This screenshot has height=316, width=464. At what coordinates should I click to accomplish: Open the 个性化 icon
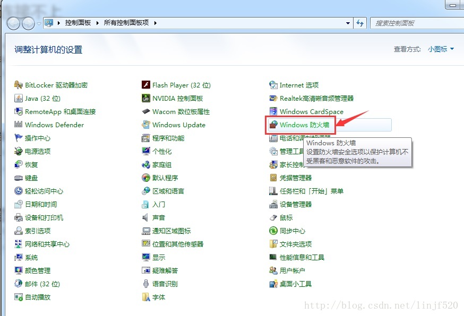(146, 151)
